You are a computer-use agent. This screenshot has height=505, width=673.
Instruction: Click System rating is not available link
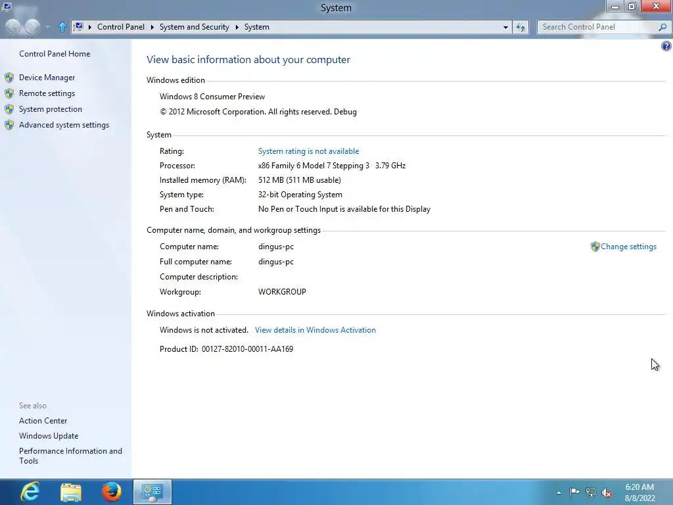pyautogui.click(x=308, y=151)
